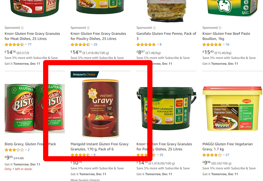Open Marigold Instant Gluten Free Gravy Granules link
The width and height of the screenshot is (263, 181).
coord(100,147)
